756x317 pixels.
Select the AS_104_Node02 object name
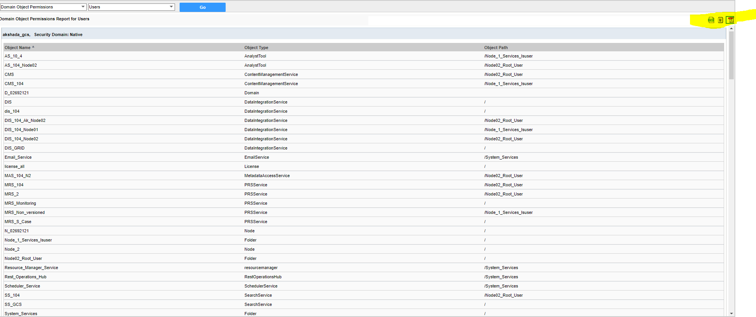coord(21,65)
